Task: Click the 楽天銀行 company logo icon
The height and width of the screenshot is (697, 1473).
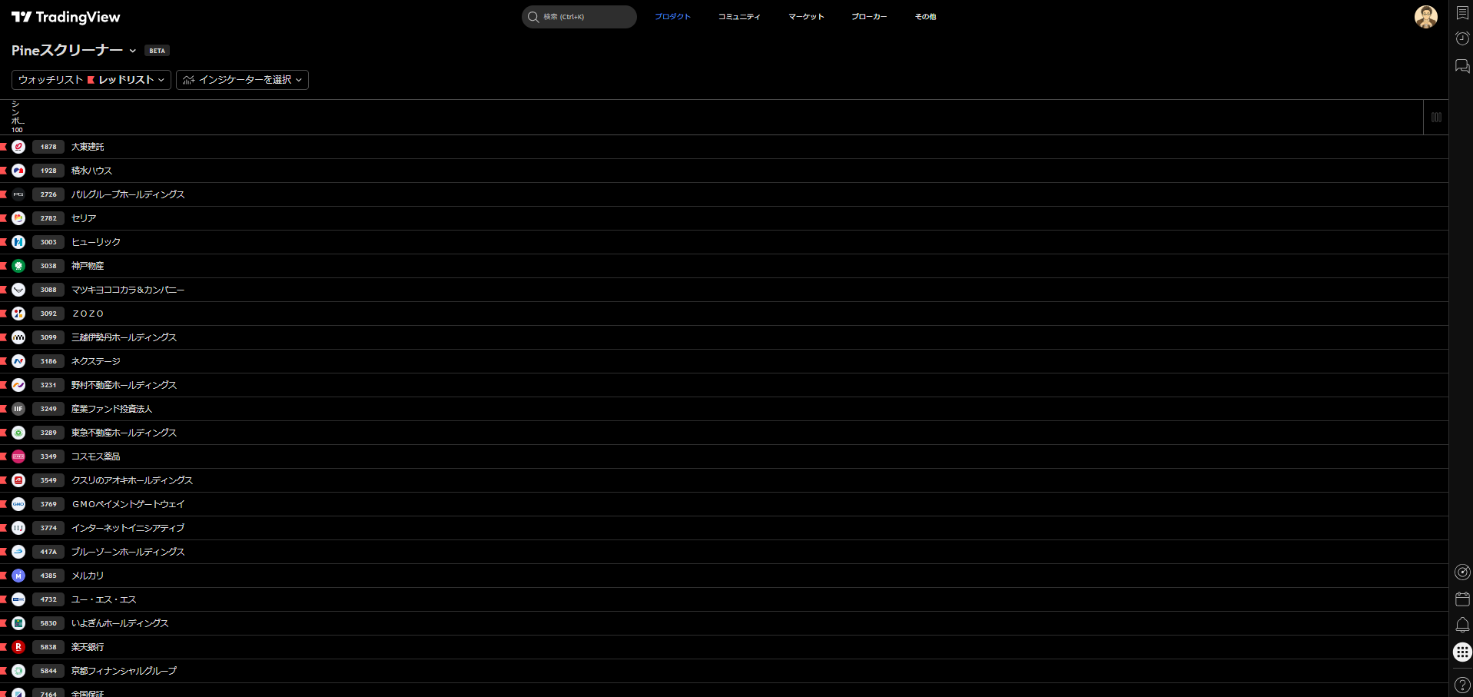Action: pyautogui.click(x=18, y=647)
